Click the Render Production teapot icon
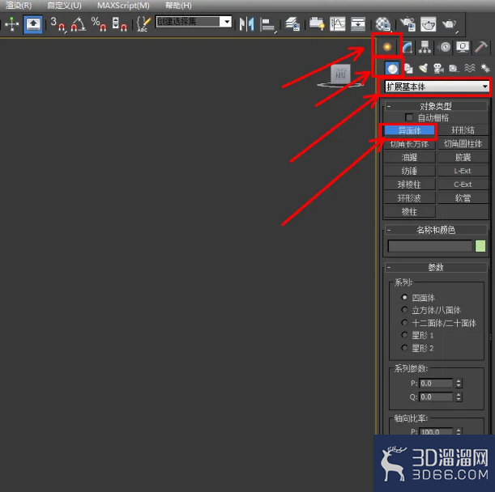This screenshot has height=492, width=495. point(450,24)
